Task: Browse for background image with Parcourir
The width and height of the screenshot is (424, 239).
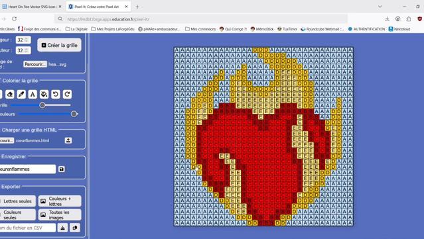Action: (35, 64)
